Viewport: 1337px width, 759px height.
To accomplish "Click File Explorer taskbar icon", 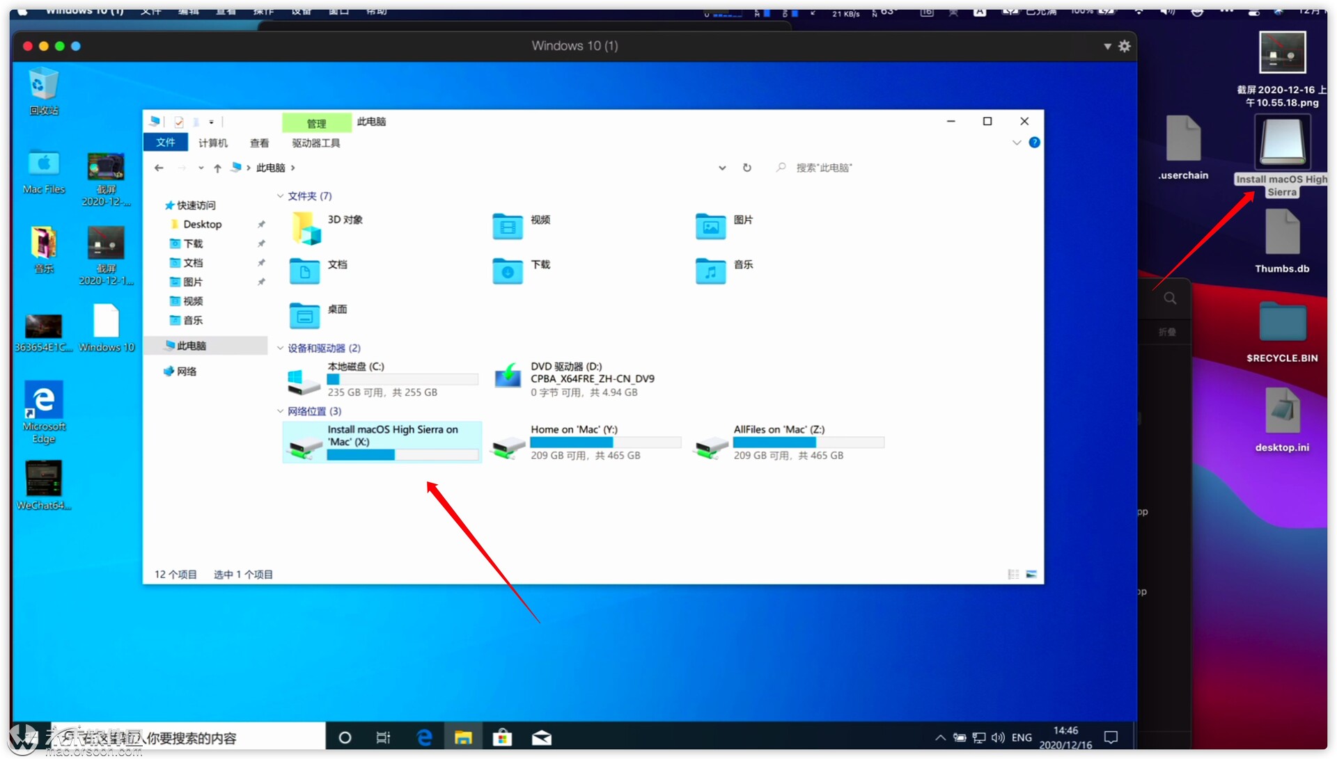I will click(x=463, y=737).
